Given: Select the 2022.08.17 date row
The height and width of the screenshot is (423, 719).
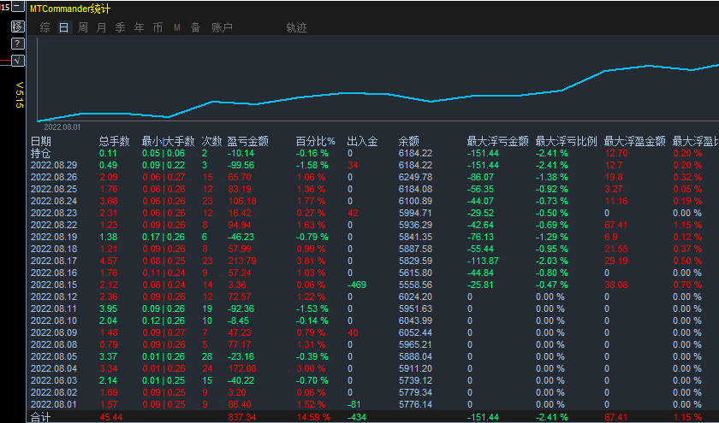Looking at the screenshot, I should point(54,261).
